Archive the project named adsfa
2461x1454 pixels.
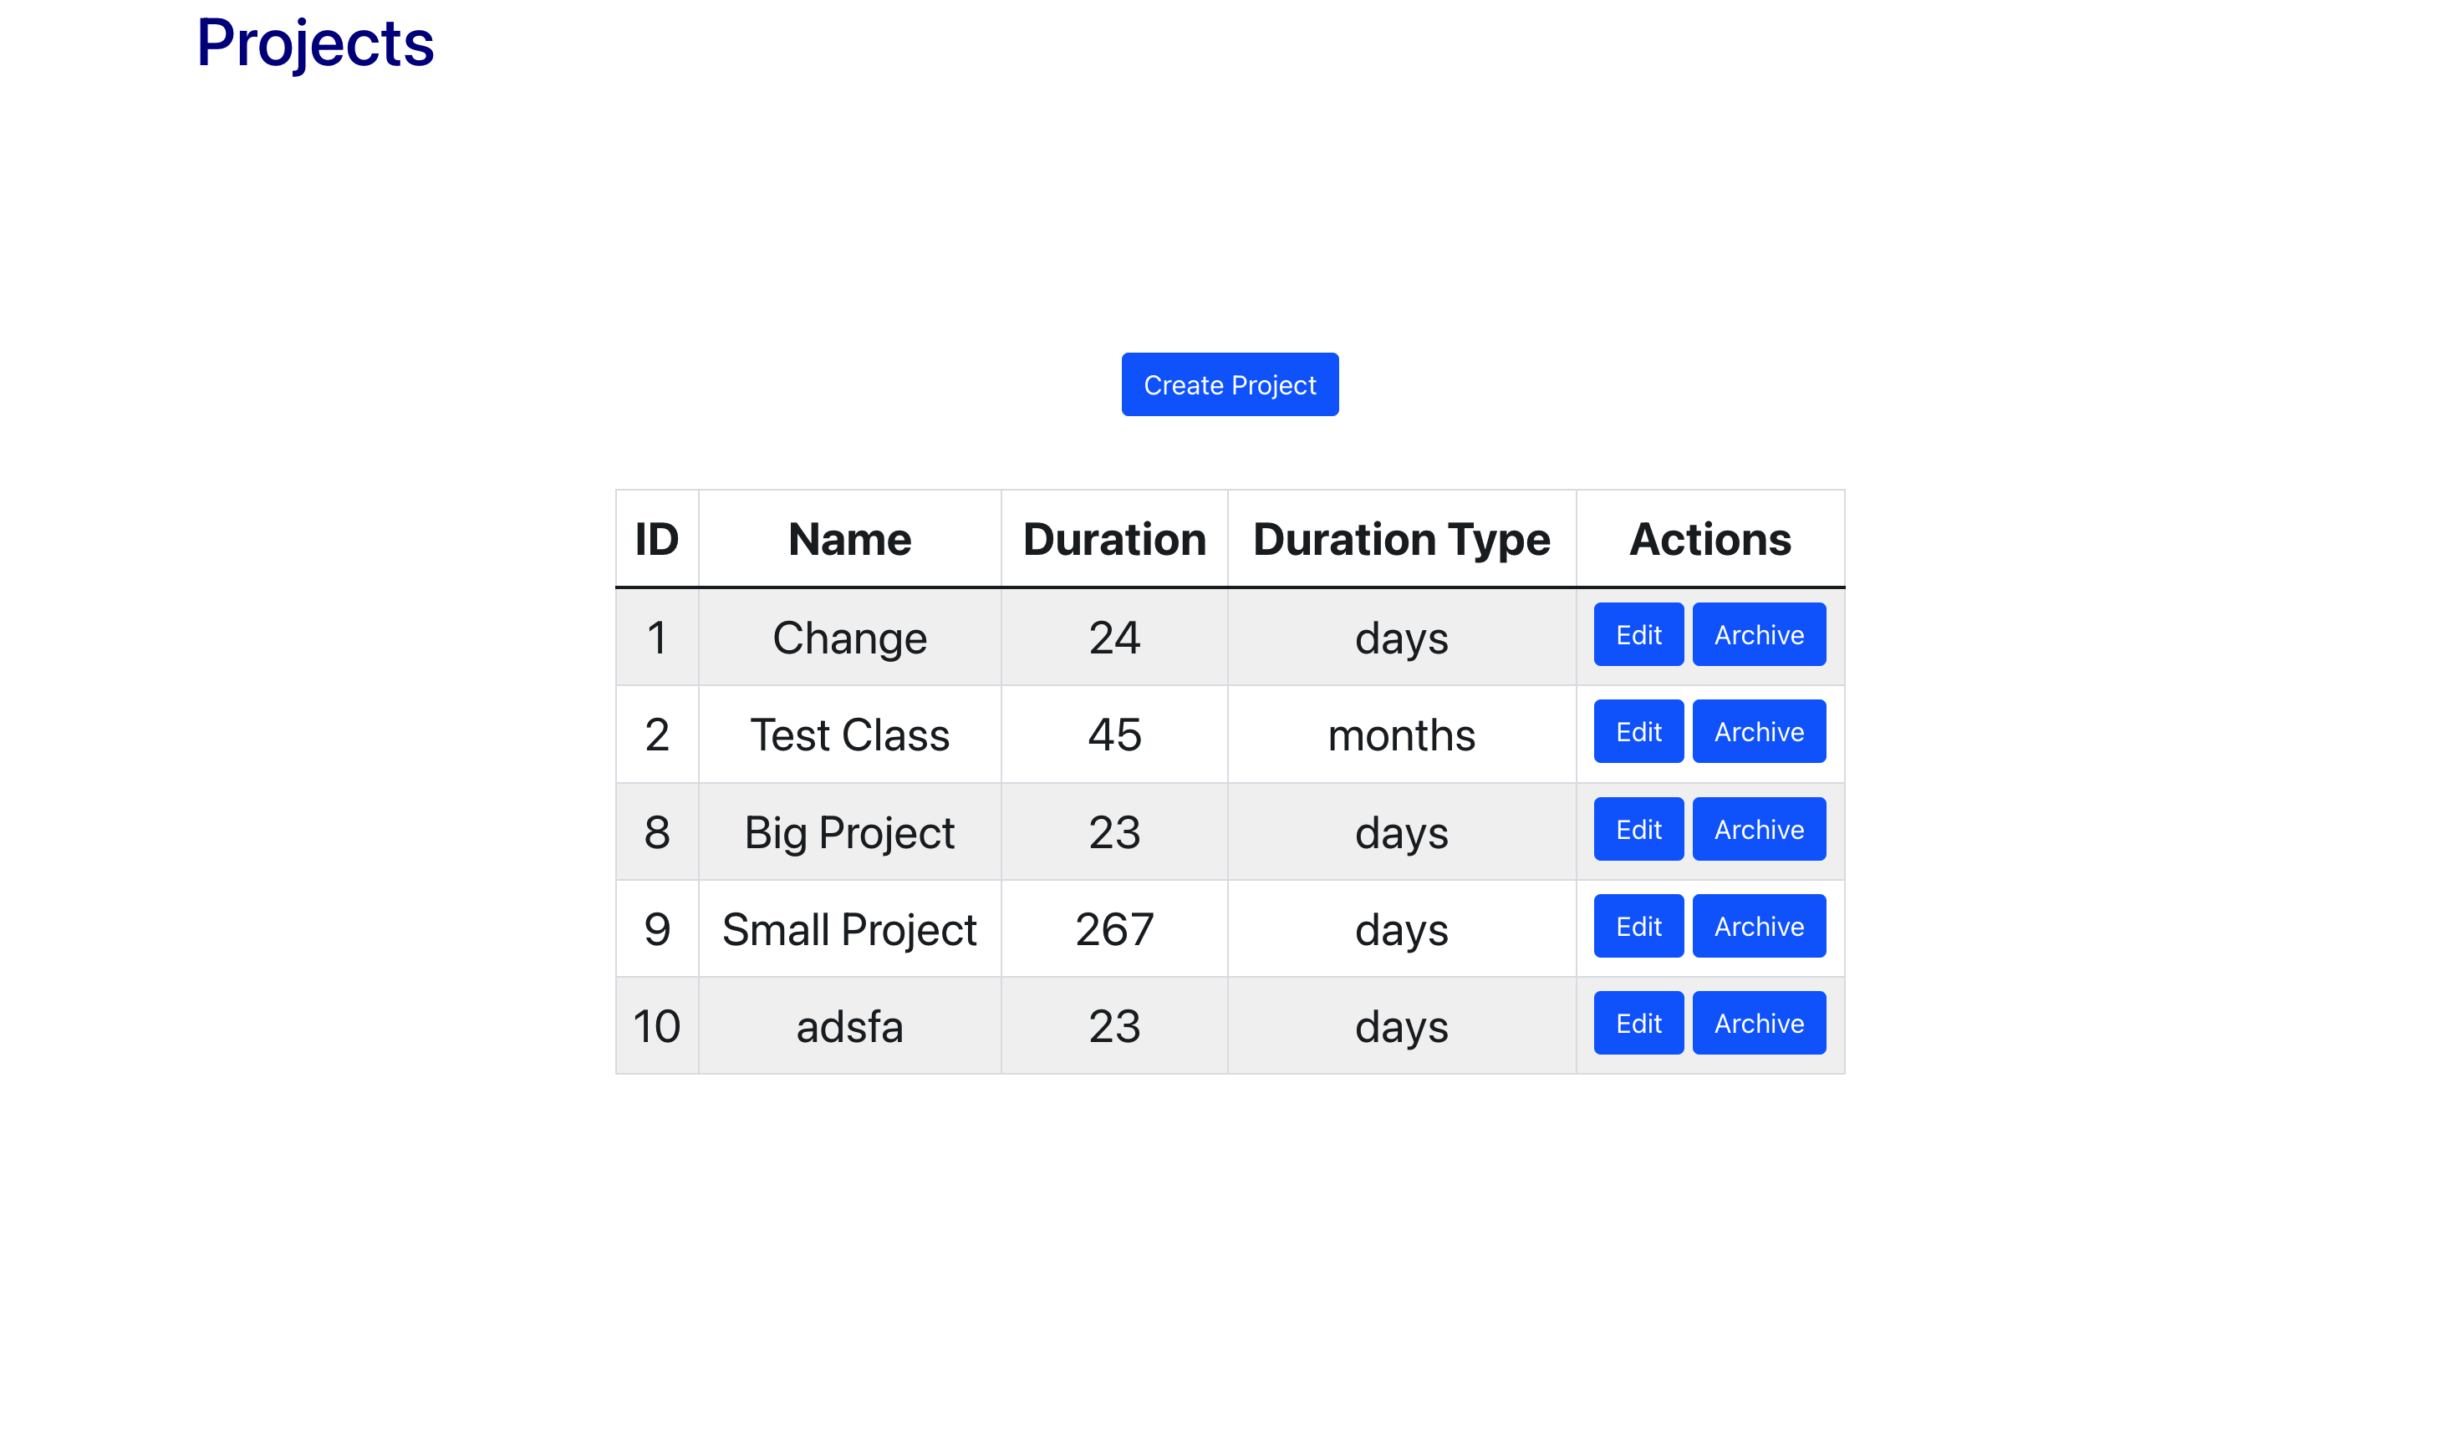pyautogui.click(x=1758, y=1023)
